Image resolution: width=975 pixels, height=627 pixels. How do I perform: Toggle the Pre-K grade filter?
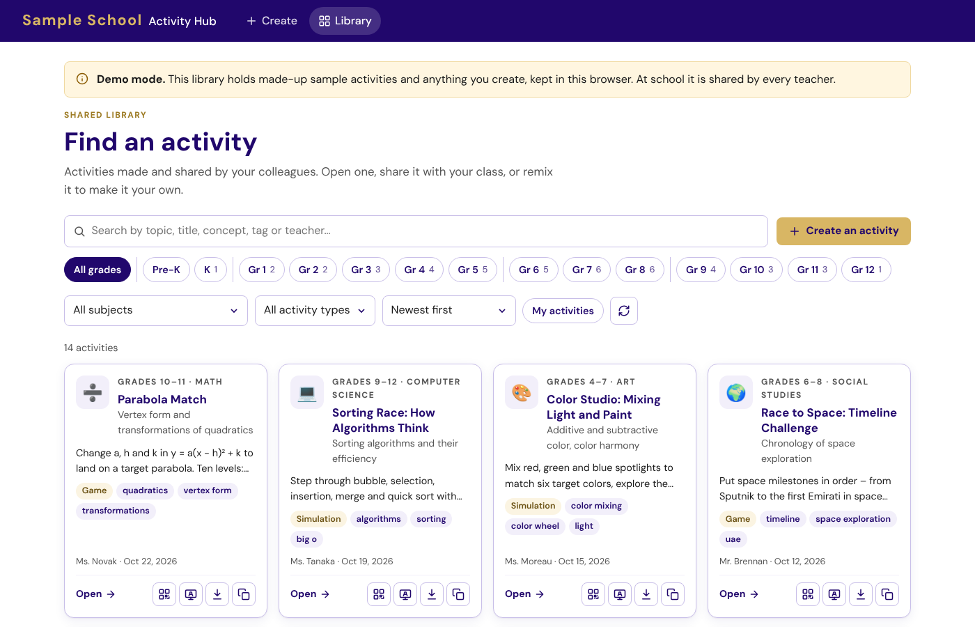166,270
